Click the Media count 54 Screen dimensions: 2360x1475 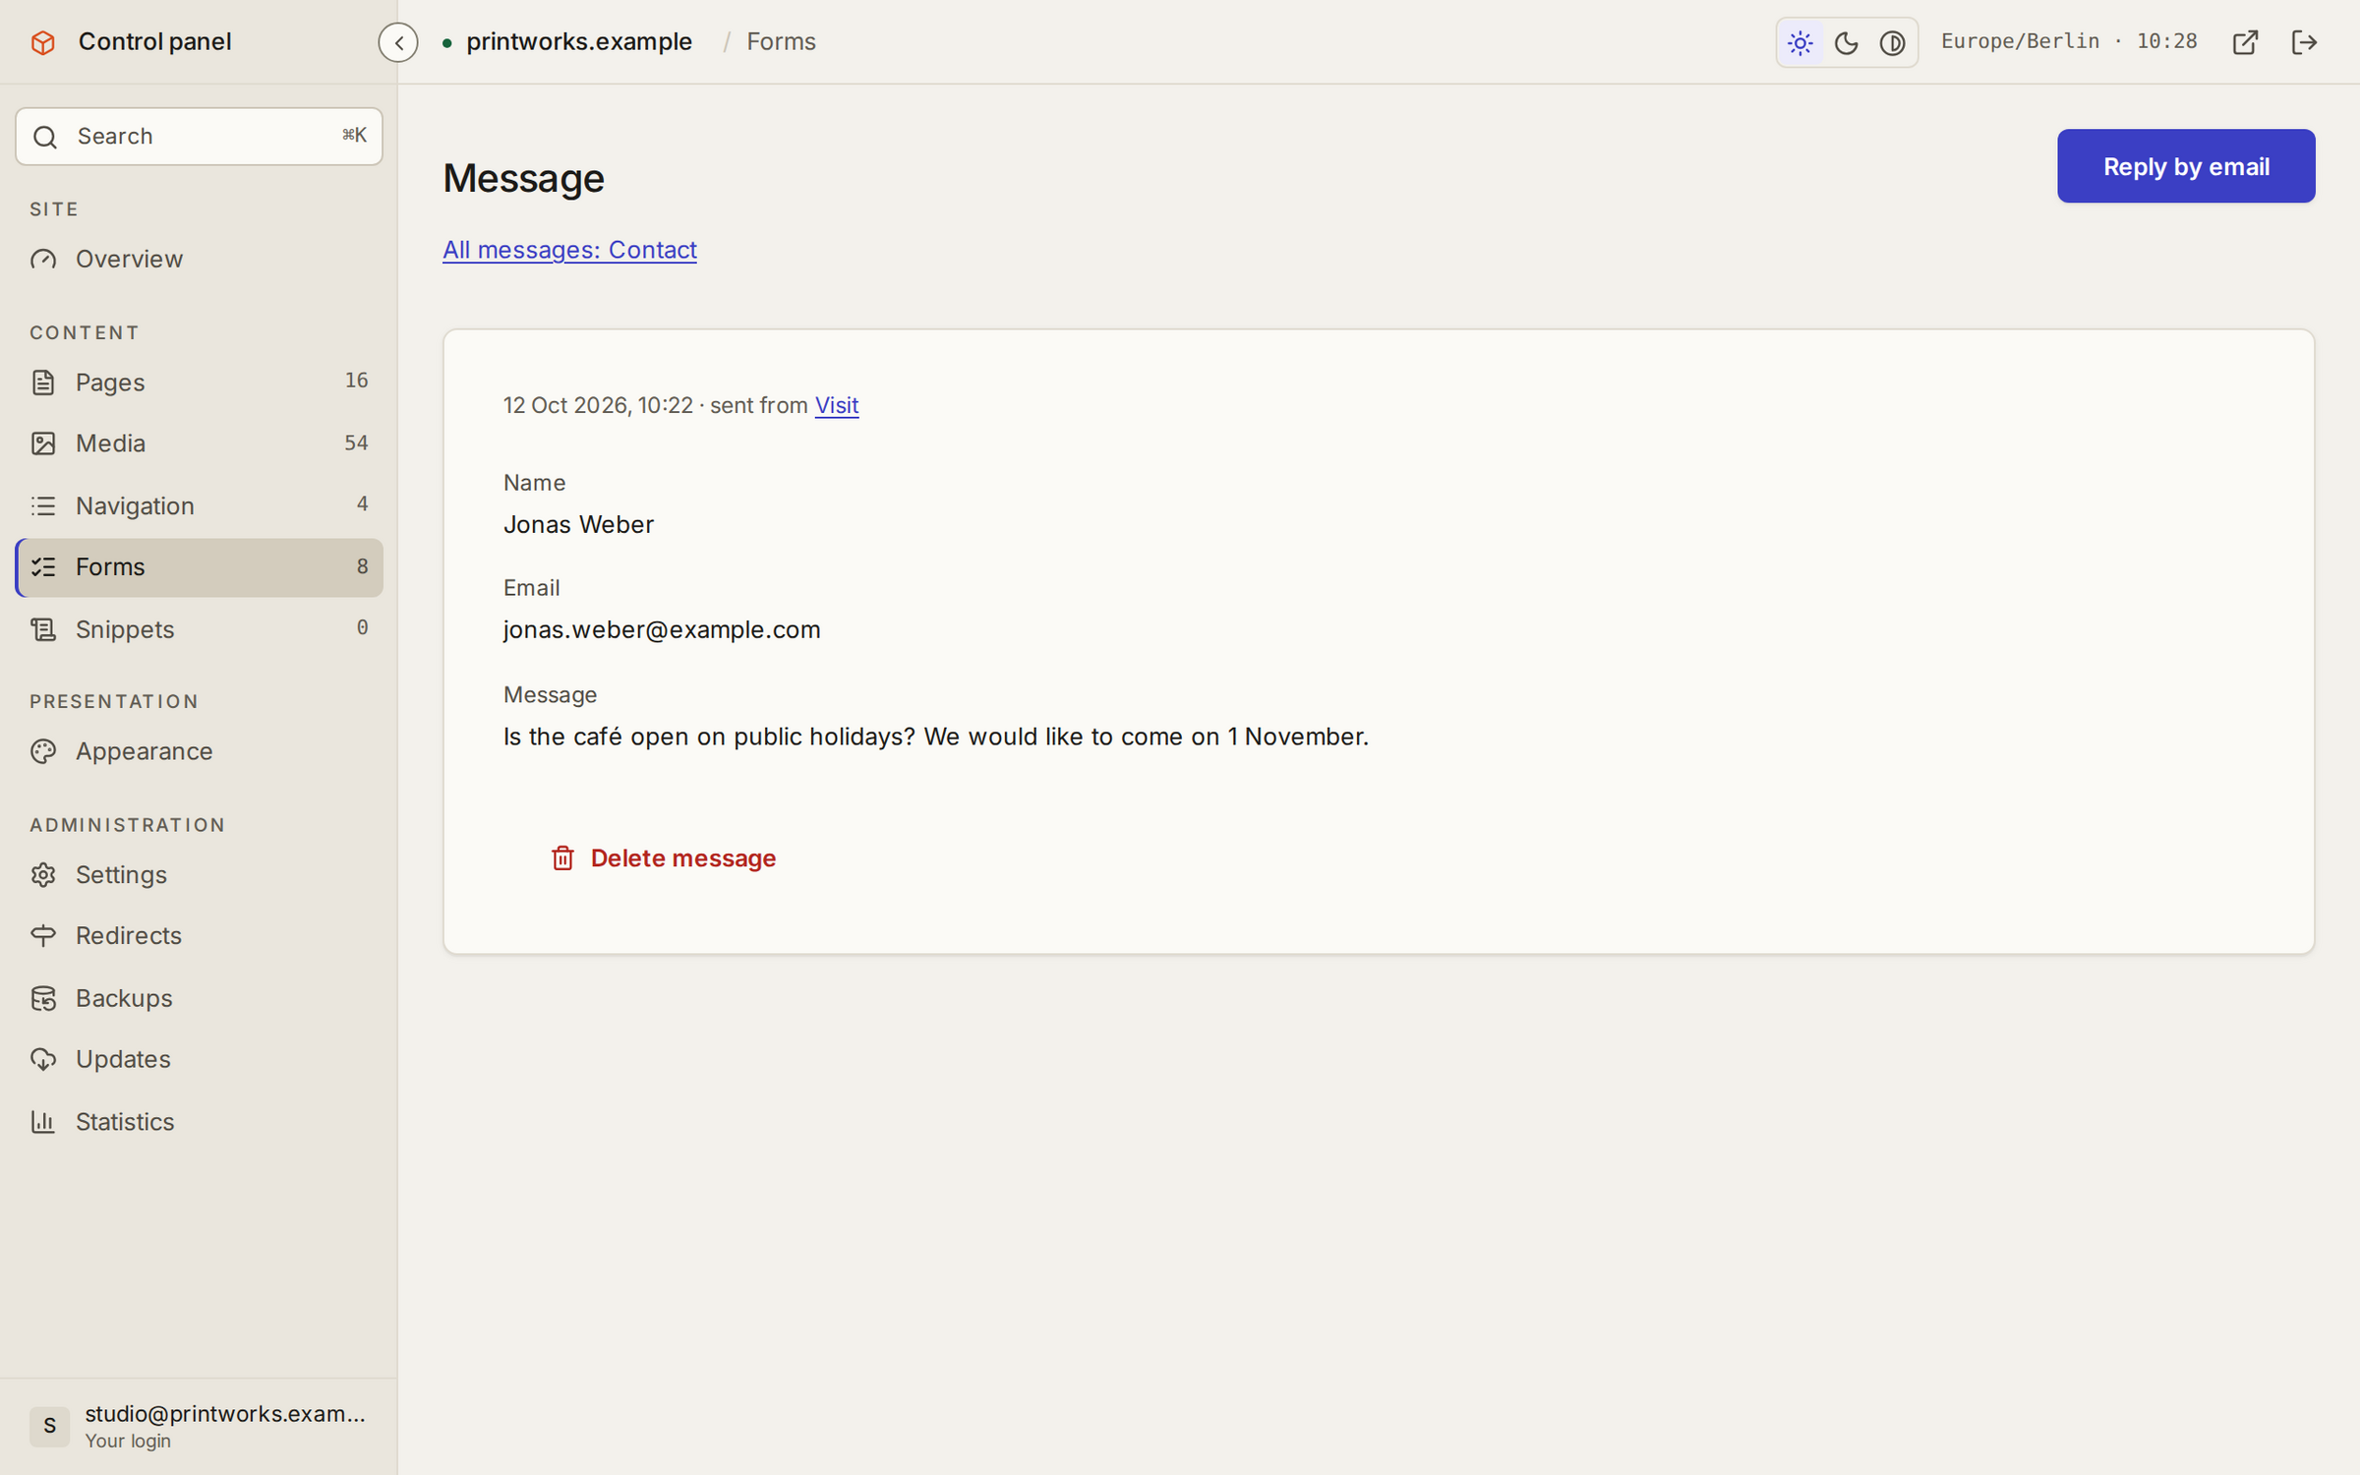(356, 442)
